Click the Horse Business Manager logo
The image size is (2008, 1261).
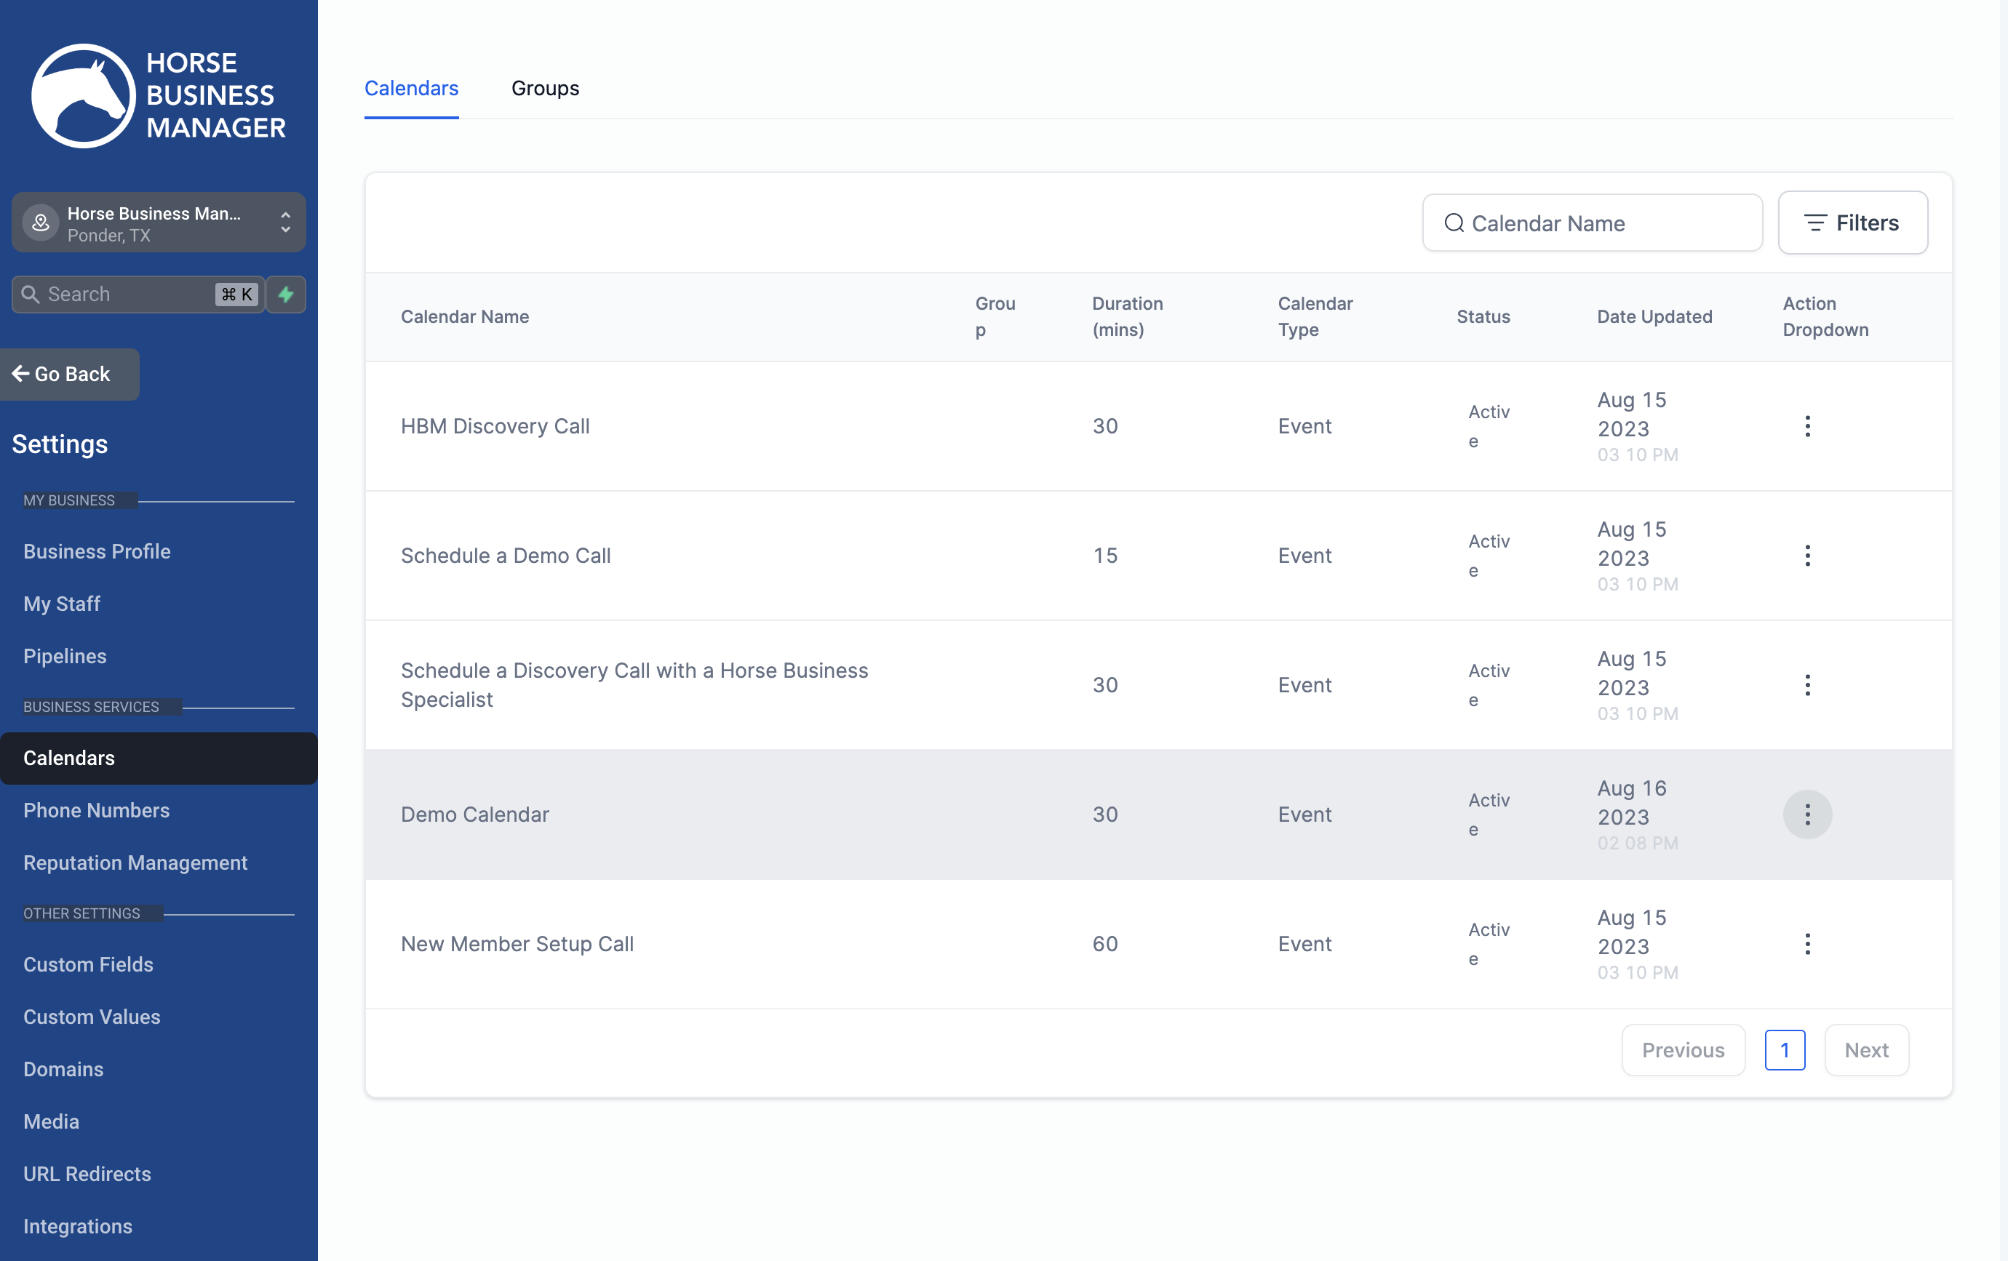159,95
